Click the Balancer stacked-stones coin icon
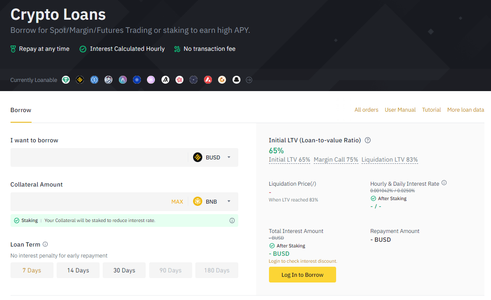Image resolution: width=491 pixels, height=300 pixels. pos(237,80)
